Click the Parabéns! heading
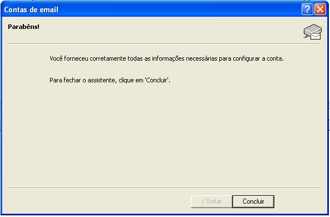Image resolution: width=330 pixels, height=217 pixels. click(x=23, y=27)
